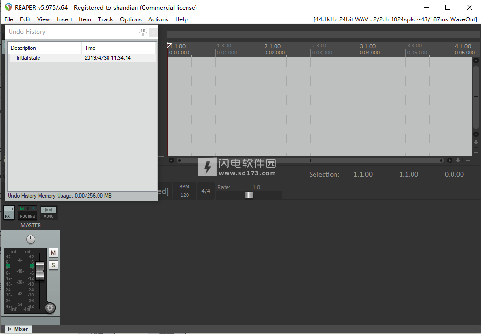Click the Selection end 1.1.00 field
Screen dimensions: 481x334
point(408,174)
